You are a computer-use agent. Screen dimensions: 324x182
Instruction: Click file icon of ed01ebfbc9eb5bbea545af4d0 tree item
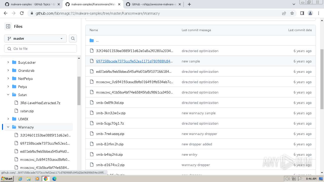tap(16, 151)
